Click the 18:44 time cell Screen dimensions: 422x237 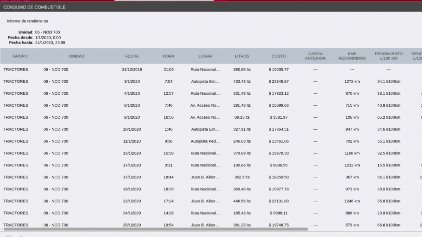[x=168, y=177]
